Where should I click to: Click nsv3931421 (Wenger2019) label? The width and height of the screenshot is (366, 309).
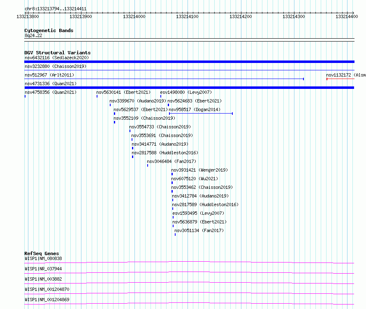[x=199, y=170]
